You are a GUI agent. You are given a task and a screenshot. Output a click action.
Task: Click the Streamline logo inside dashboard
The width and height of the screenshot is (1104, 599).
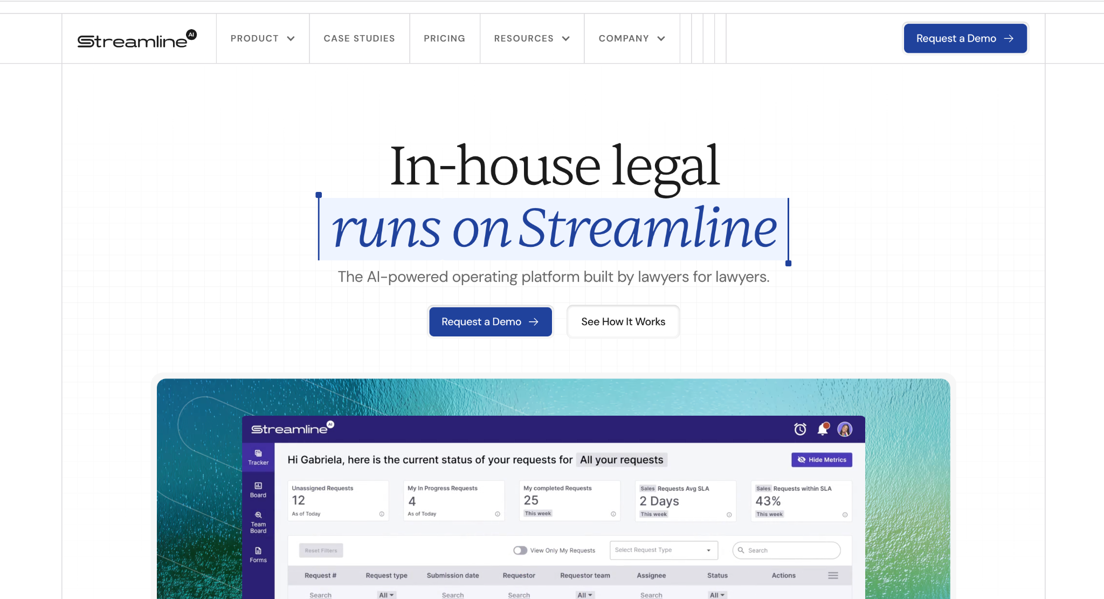pyautogui.click(x=293, y=428)
